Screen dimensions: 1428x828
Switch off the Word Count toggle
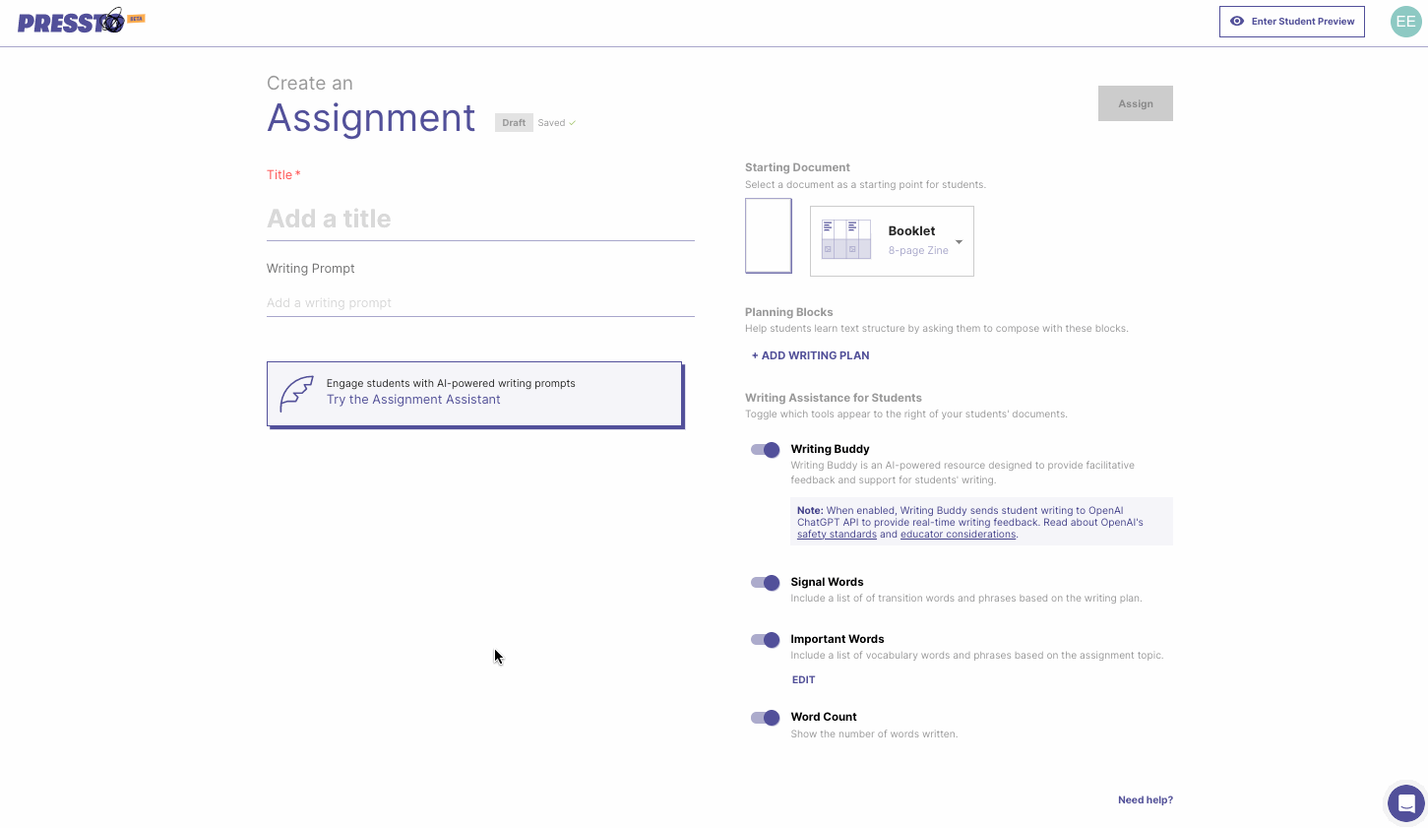[765, 718]
